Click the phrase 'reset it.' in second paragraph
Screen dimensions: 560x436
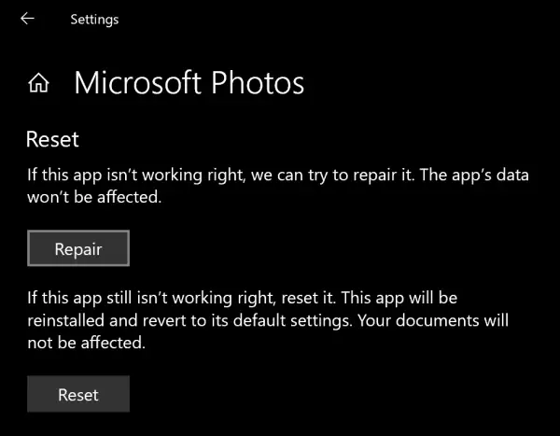point(309,298)
